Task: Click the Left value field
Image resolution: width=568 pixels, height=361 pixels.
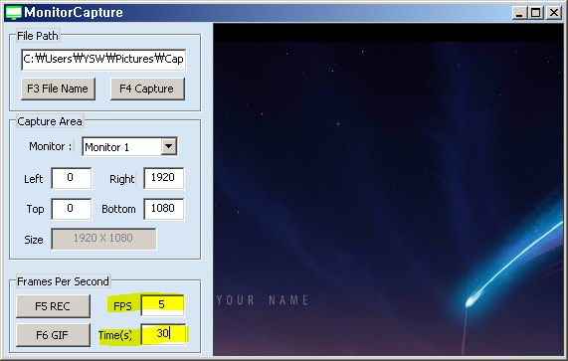Action: click(x=72, y=178)
